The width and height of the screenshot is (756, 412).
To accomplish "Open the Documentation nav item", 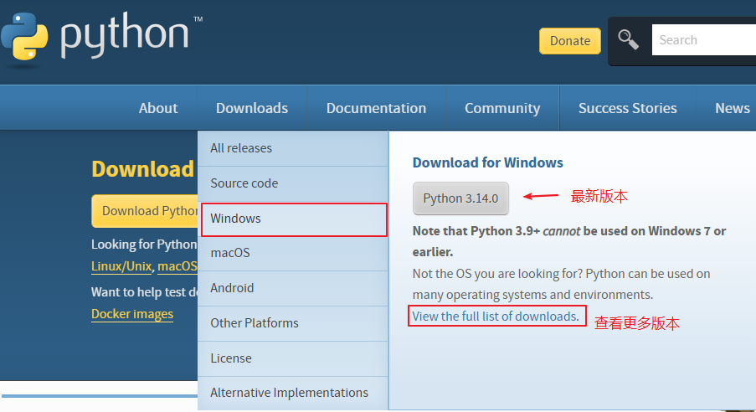I will (x=376, y=108).
